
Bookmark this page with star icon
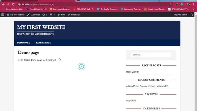tap(171, 4)
